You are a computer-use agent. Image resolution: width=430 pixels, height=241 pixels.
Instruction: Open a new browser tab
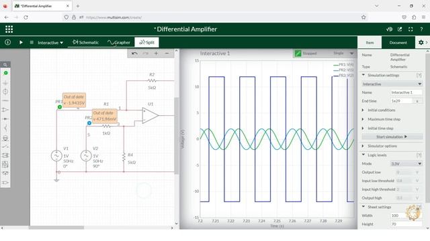[x=78, y=6]
